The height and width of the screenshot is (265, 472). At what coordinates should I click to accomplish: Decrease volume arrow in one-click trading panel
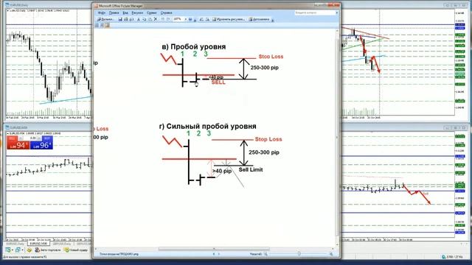pos(21,138)
